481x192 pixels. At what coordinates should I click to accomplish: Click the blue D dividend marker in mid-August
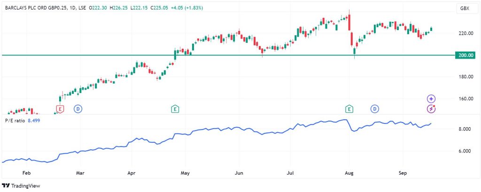374,108
